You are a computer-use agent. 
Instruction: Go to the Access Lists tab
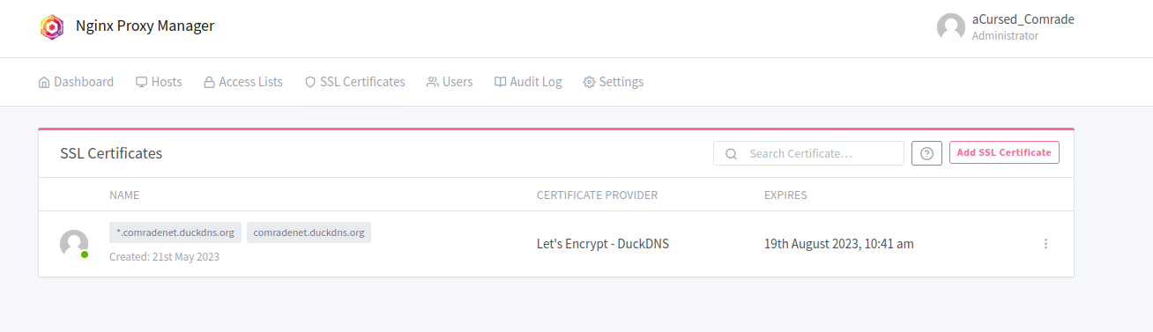click(x=243, y=82)
